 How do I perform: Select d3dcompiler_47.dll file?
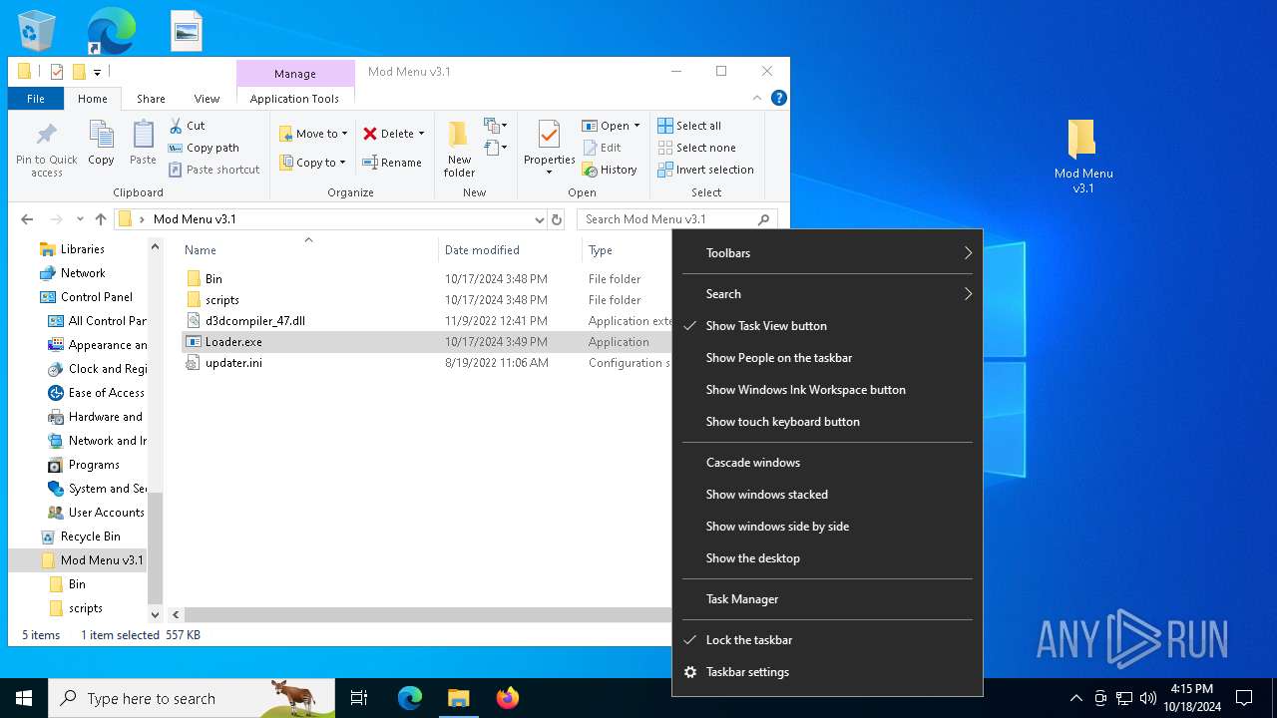click(x=254, y=321)
